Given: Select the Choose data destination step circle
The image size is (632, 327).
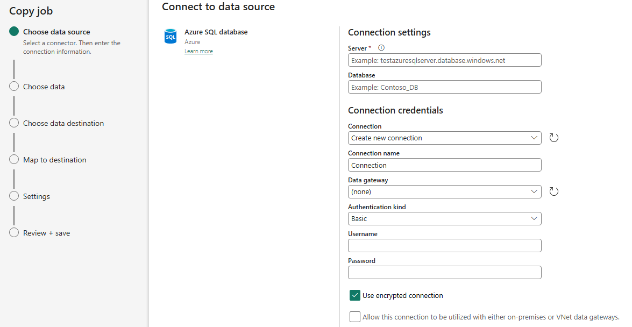Looking at the screenshot, I should click(14, 123).
